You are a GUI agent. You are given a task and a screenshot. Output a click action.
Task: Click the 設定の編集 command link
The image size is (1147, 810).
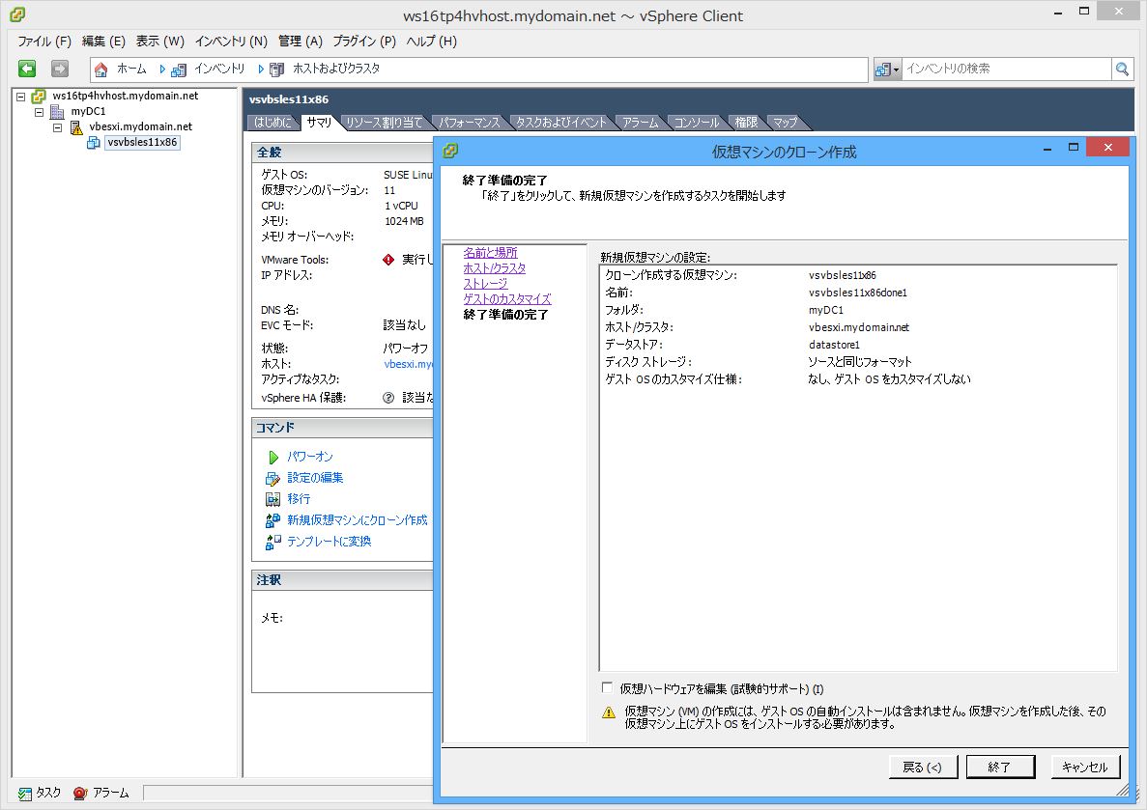click(x=315, y=477)
